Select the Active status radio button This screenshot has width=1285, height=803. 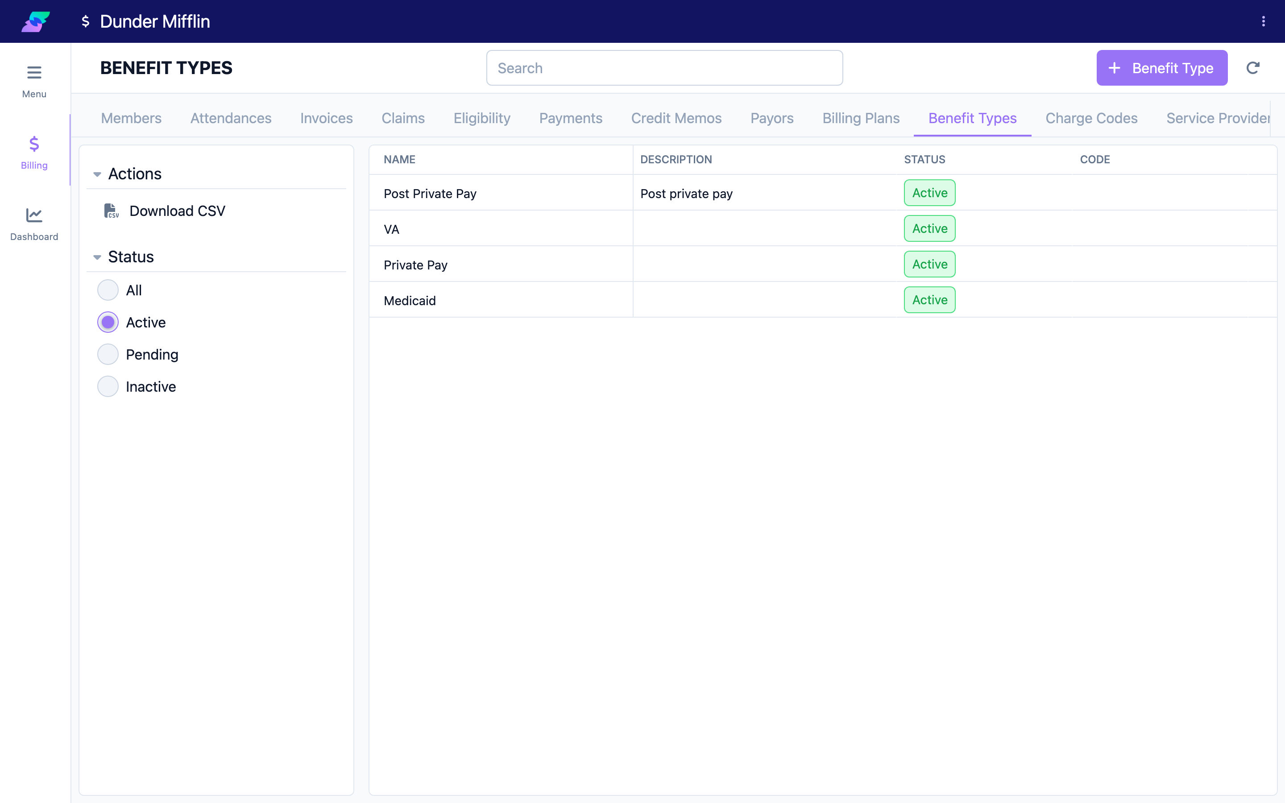pos(108,323)
